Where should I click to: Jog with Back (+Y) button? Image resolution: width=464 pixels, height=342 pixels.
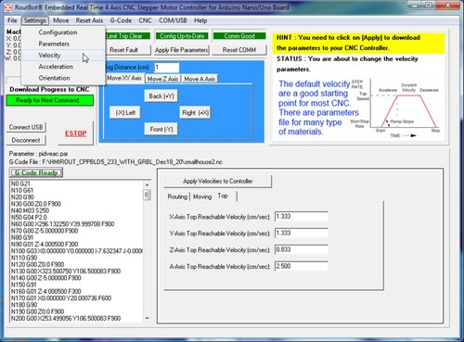click(161, 96)
